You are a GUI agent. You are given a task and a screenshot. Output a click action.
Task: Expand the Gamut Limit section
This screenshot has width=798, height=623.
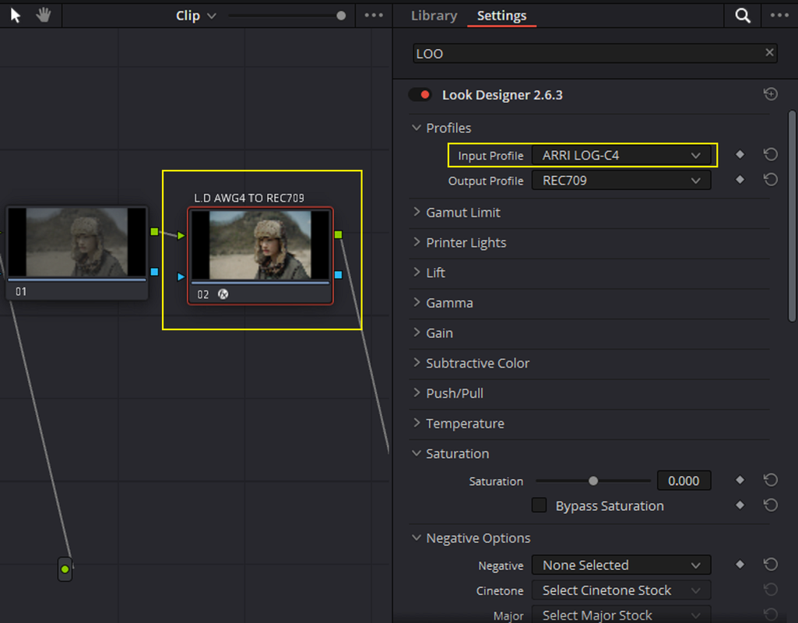[417, 212]
